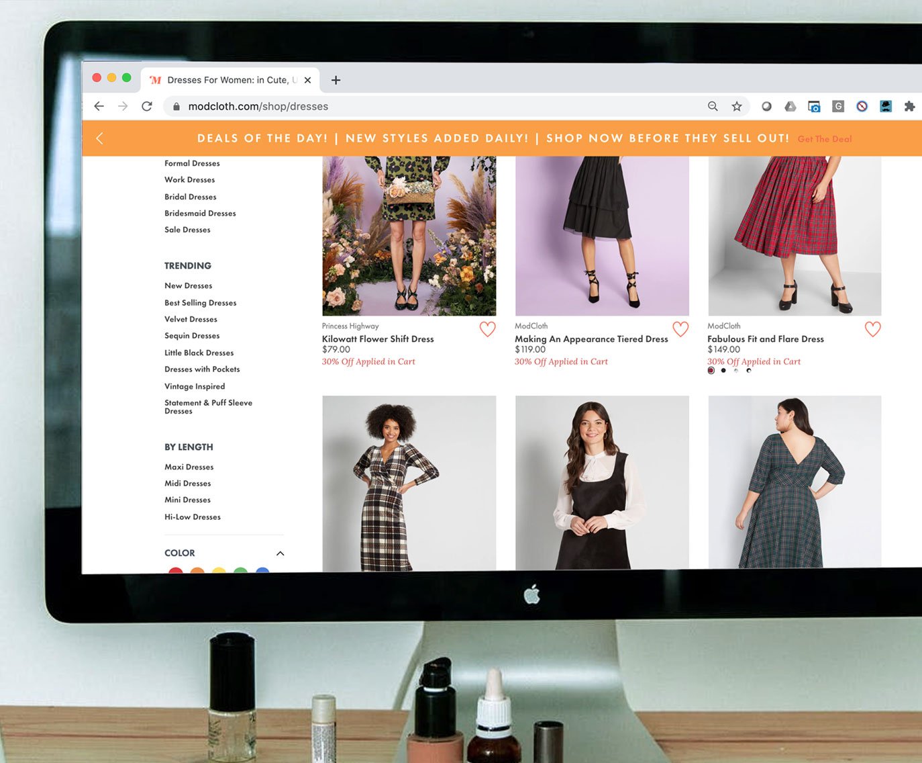The width and height of the screenshot is (922, 763).
Task: Open the plaid wrap dress photo
Action: pos(409,483)
